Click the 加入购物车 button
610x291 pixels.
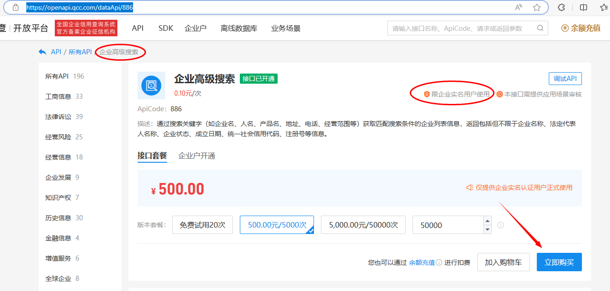click(503, 262)
